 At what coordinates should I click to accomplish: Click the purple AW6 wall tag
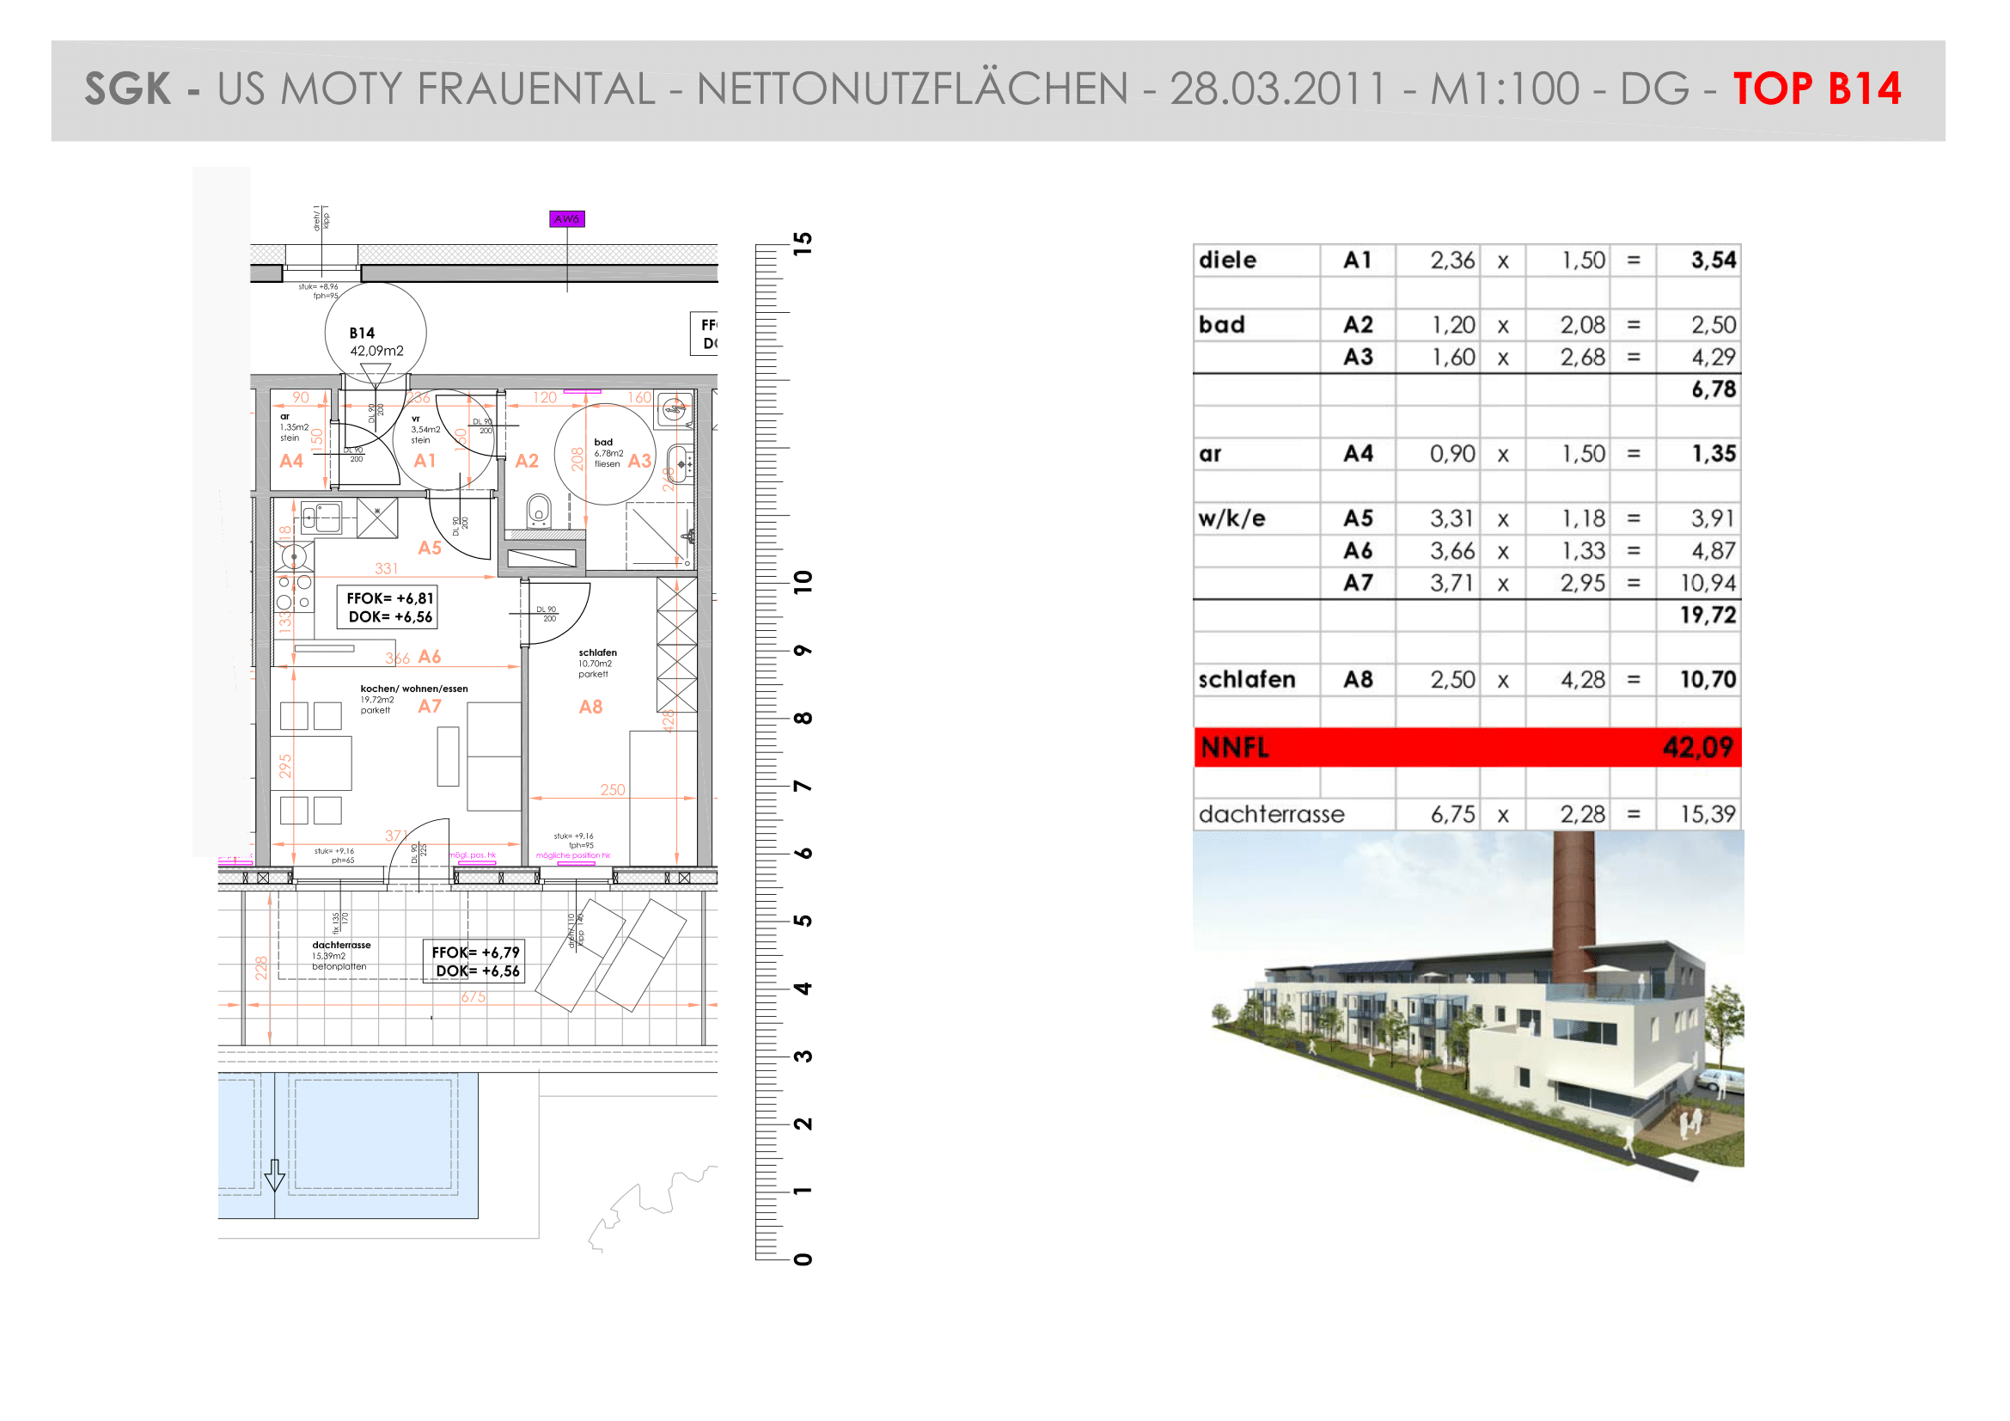coord(566,219)
